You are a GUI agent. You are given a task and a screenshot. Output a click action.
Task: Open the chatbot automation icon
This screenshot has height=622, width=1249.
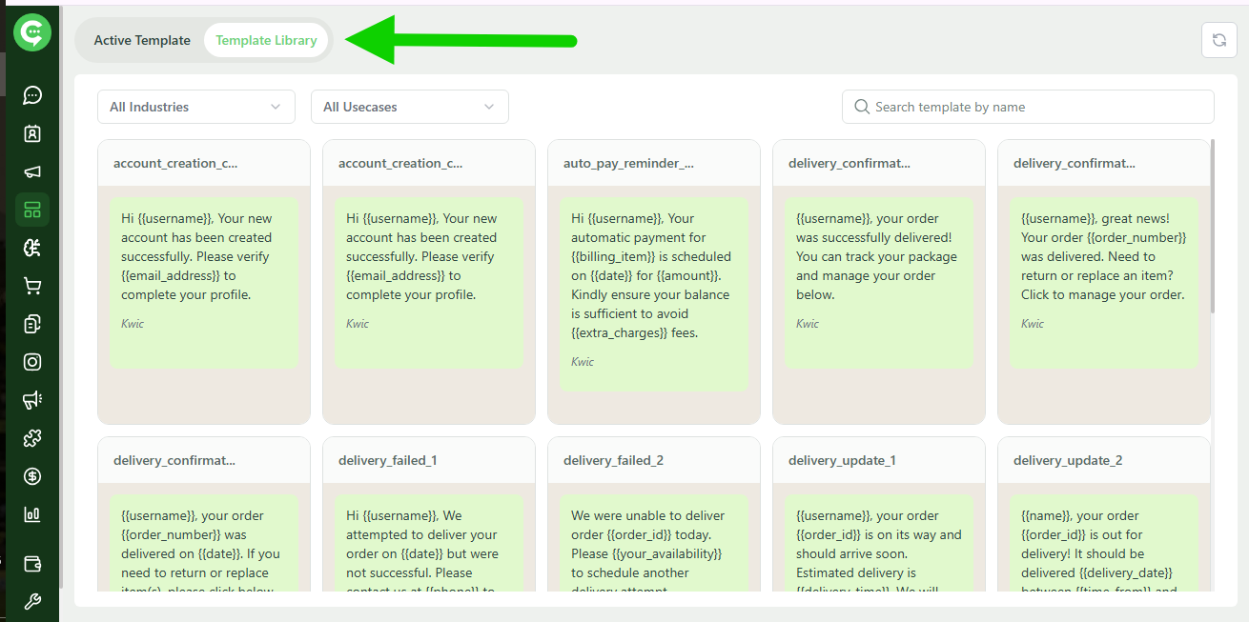tap(31, 248)
